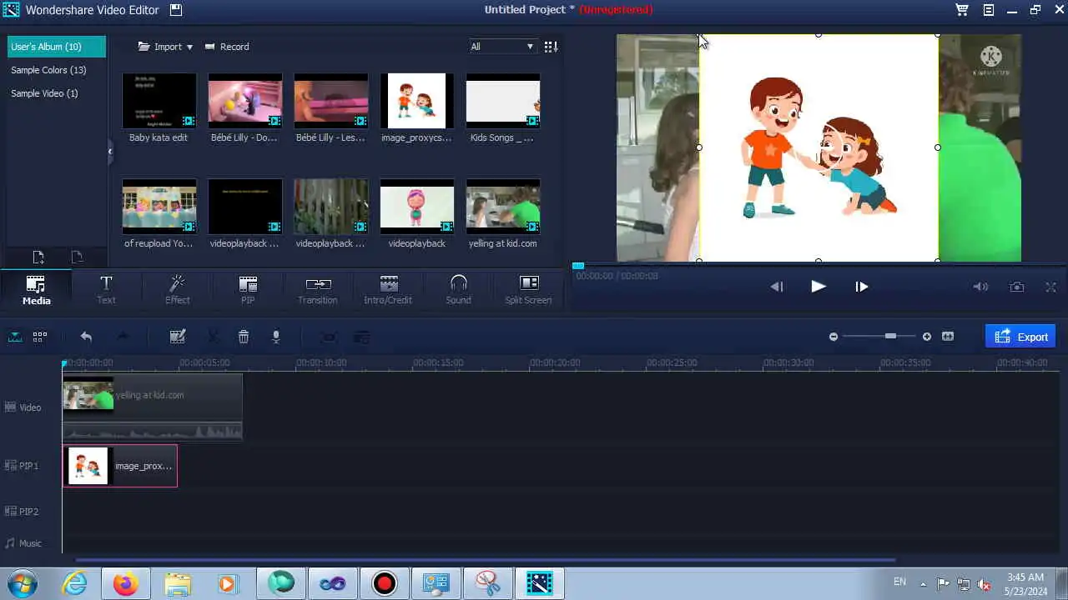Step to previous frame
Viewport: 1068px width, 600px height.
776,287
